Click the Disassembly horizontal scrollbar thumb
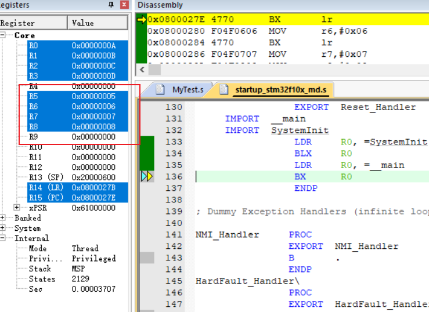Viewport: 429px width, 312px height. click(154, 70)
